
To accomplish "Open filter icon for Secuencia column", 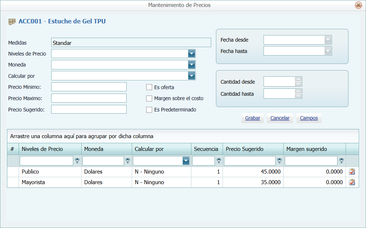I will 219,161.
